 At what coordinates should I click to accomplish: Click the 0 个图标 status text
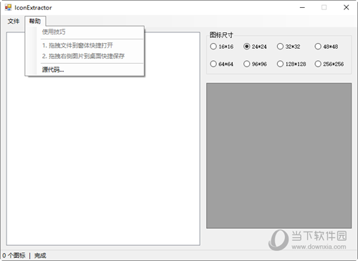(14, 255)
